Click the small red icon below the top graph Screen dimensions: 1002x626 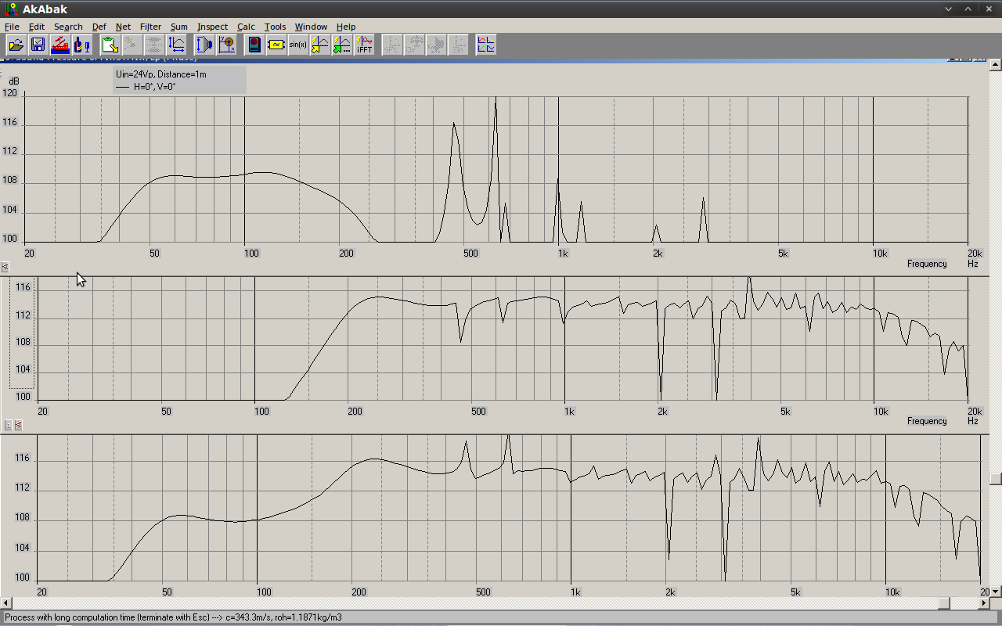(5, 267)
